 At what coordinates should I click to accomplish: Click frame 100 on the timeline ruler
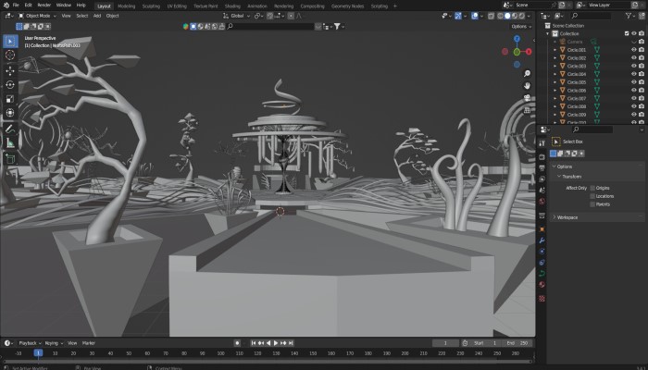220,352
